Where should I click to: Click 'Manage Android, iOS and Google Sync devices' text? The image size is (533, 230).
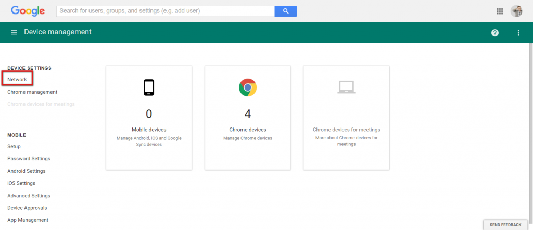pos(149,142)
